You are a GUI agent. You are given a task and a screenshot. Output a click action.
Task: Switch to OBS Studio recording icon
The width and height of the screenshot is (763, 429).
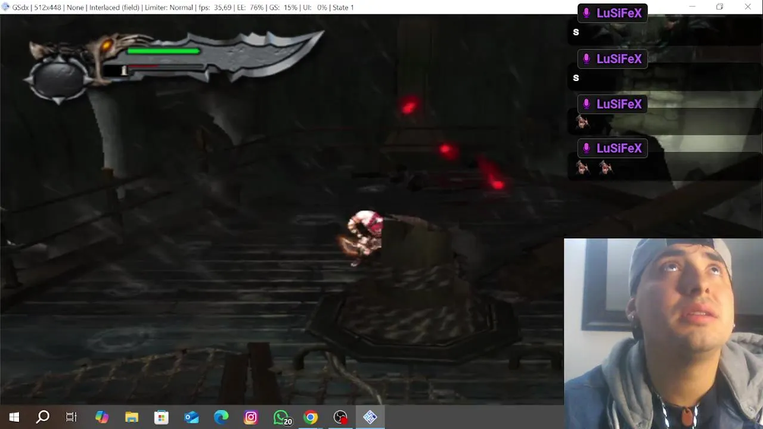point(340,417)
